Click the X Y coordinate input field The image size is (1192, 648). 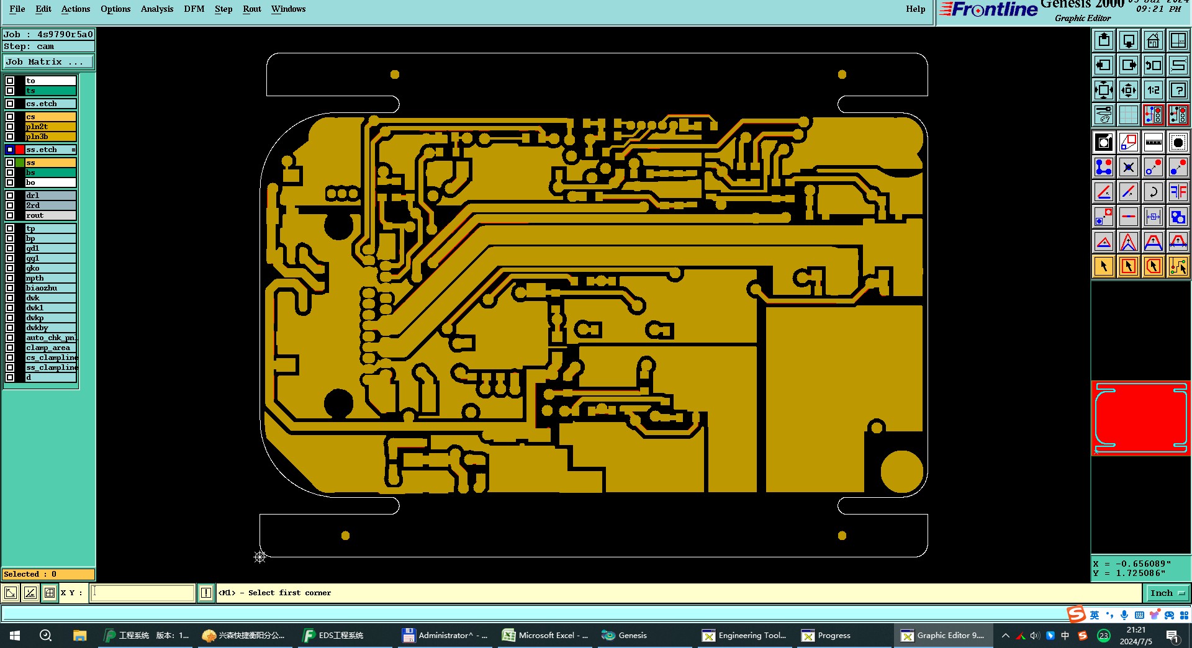pos(143,593)
